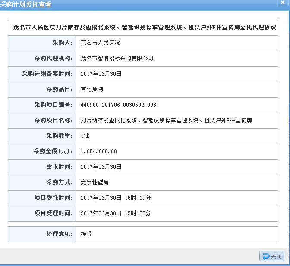
Task: Click the 1,654,000.00 amount value
Action: (99, 152)
